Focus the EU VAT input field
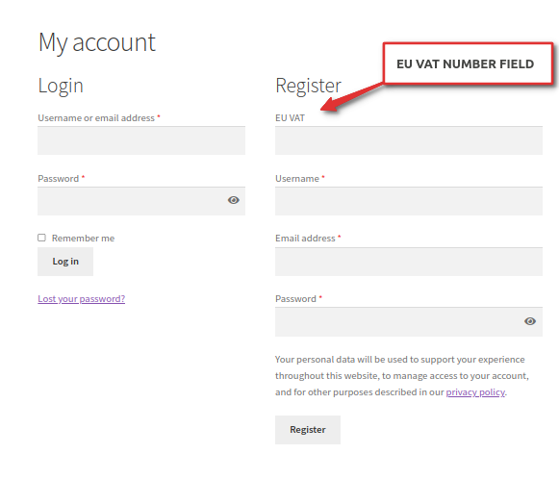 (x=409, y=140)
